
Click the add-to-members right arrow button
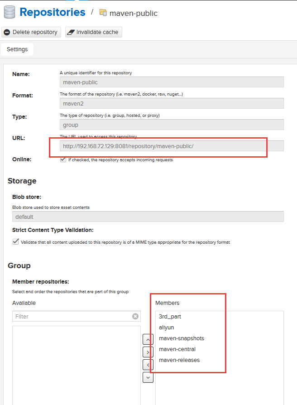[x=148, y=352]
